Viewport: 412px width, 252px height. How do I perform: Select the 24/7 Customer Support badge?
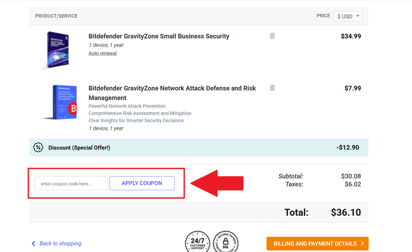pyautogui.click(x=198, y=243)
